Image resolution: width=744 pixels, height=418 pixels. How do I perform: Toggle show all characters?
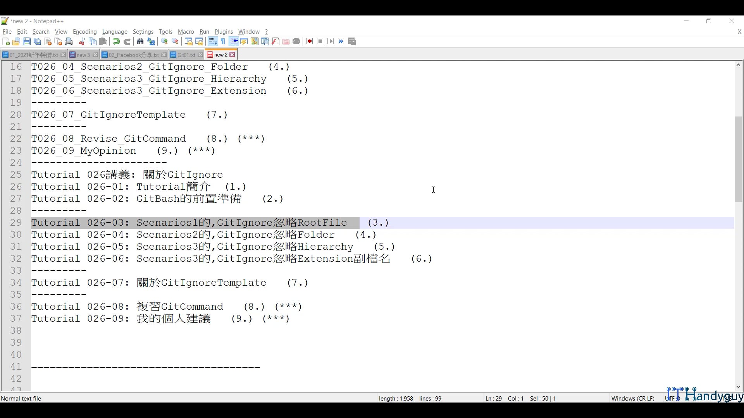coord(223,41)
